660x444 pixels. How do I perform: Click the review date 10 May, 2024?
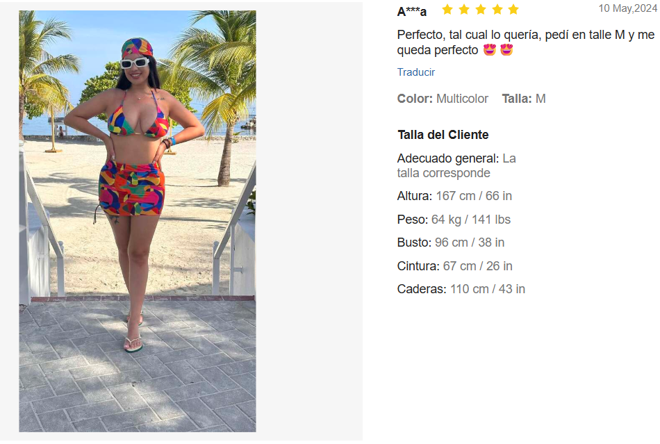pos(628,8)
